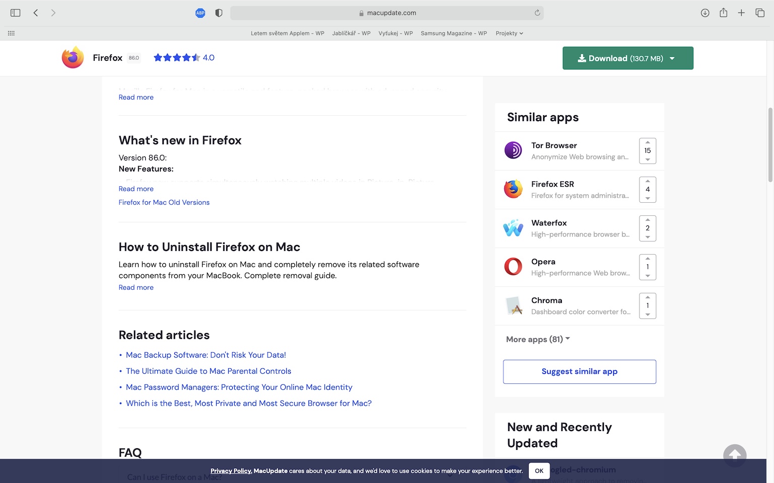774x483 pixels.
Task: Open the Firefox ESR app title
Action: [552, 184]
